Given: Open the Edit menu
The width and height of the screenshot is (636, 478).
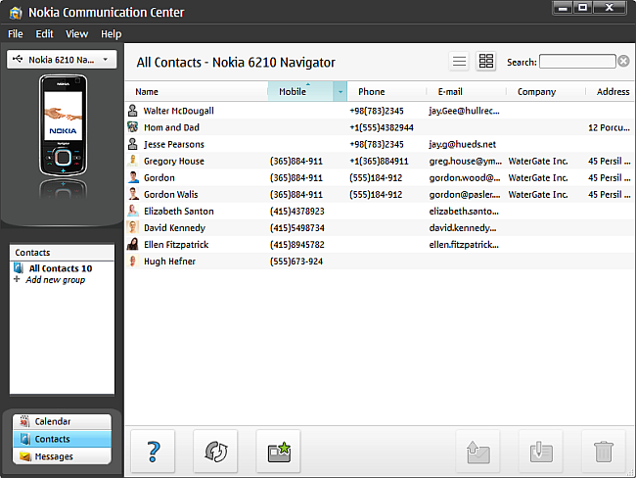Looking at the screenshot, I should 44,34.
